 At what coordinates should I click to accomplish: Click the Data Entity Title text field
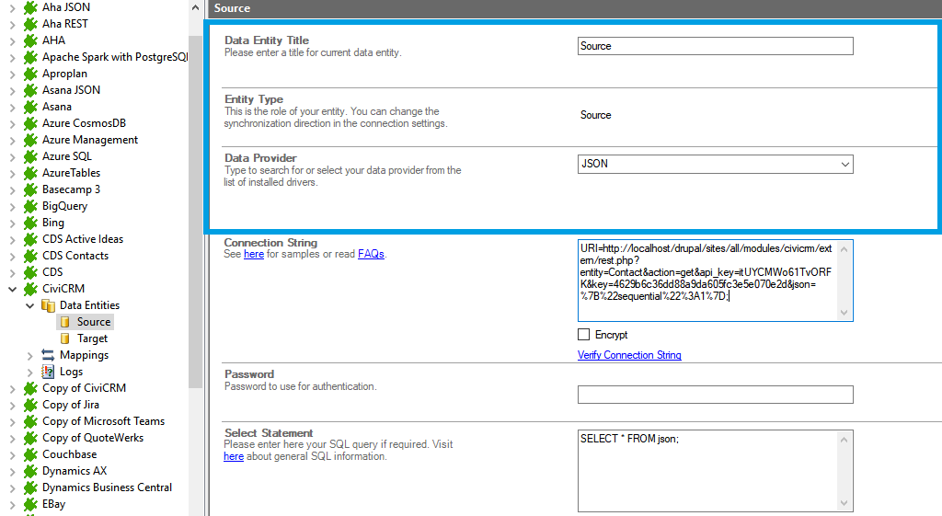(715, 46)
